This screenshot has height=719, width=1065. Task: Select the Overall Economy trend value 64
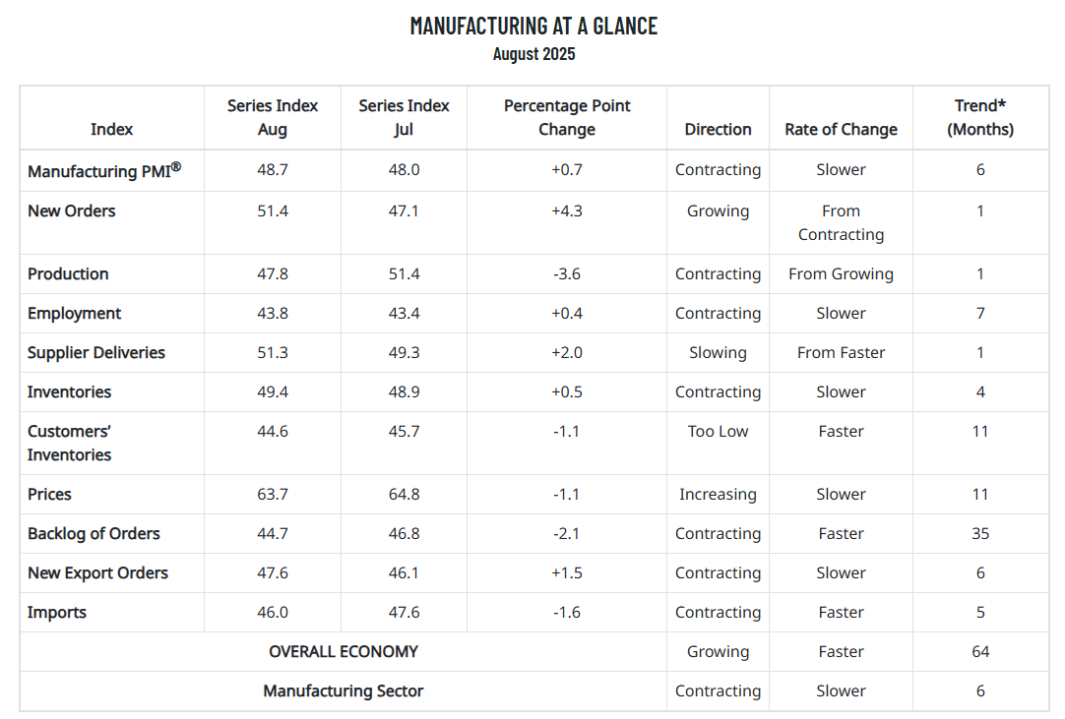pos(980,651)
